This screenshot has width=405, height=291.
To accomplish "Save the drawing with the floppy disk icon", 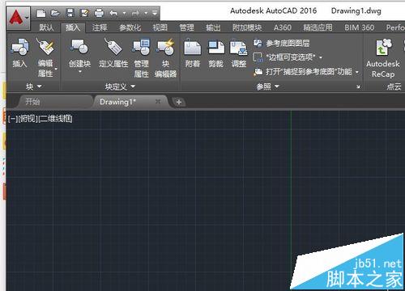I will click(70, 13).
